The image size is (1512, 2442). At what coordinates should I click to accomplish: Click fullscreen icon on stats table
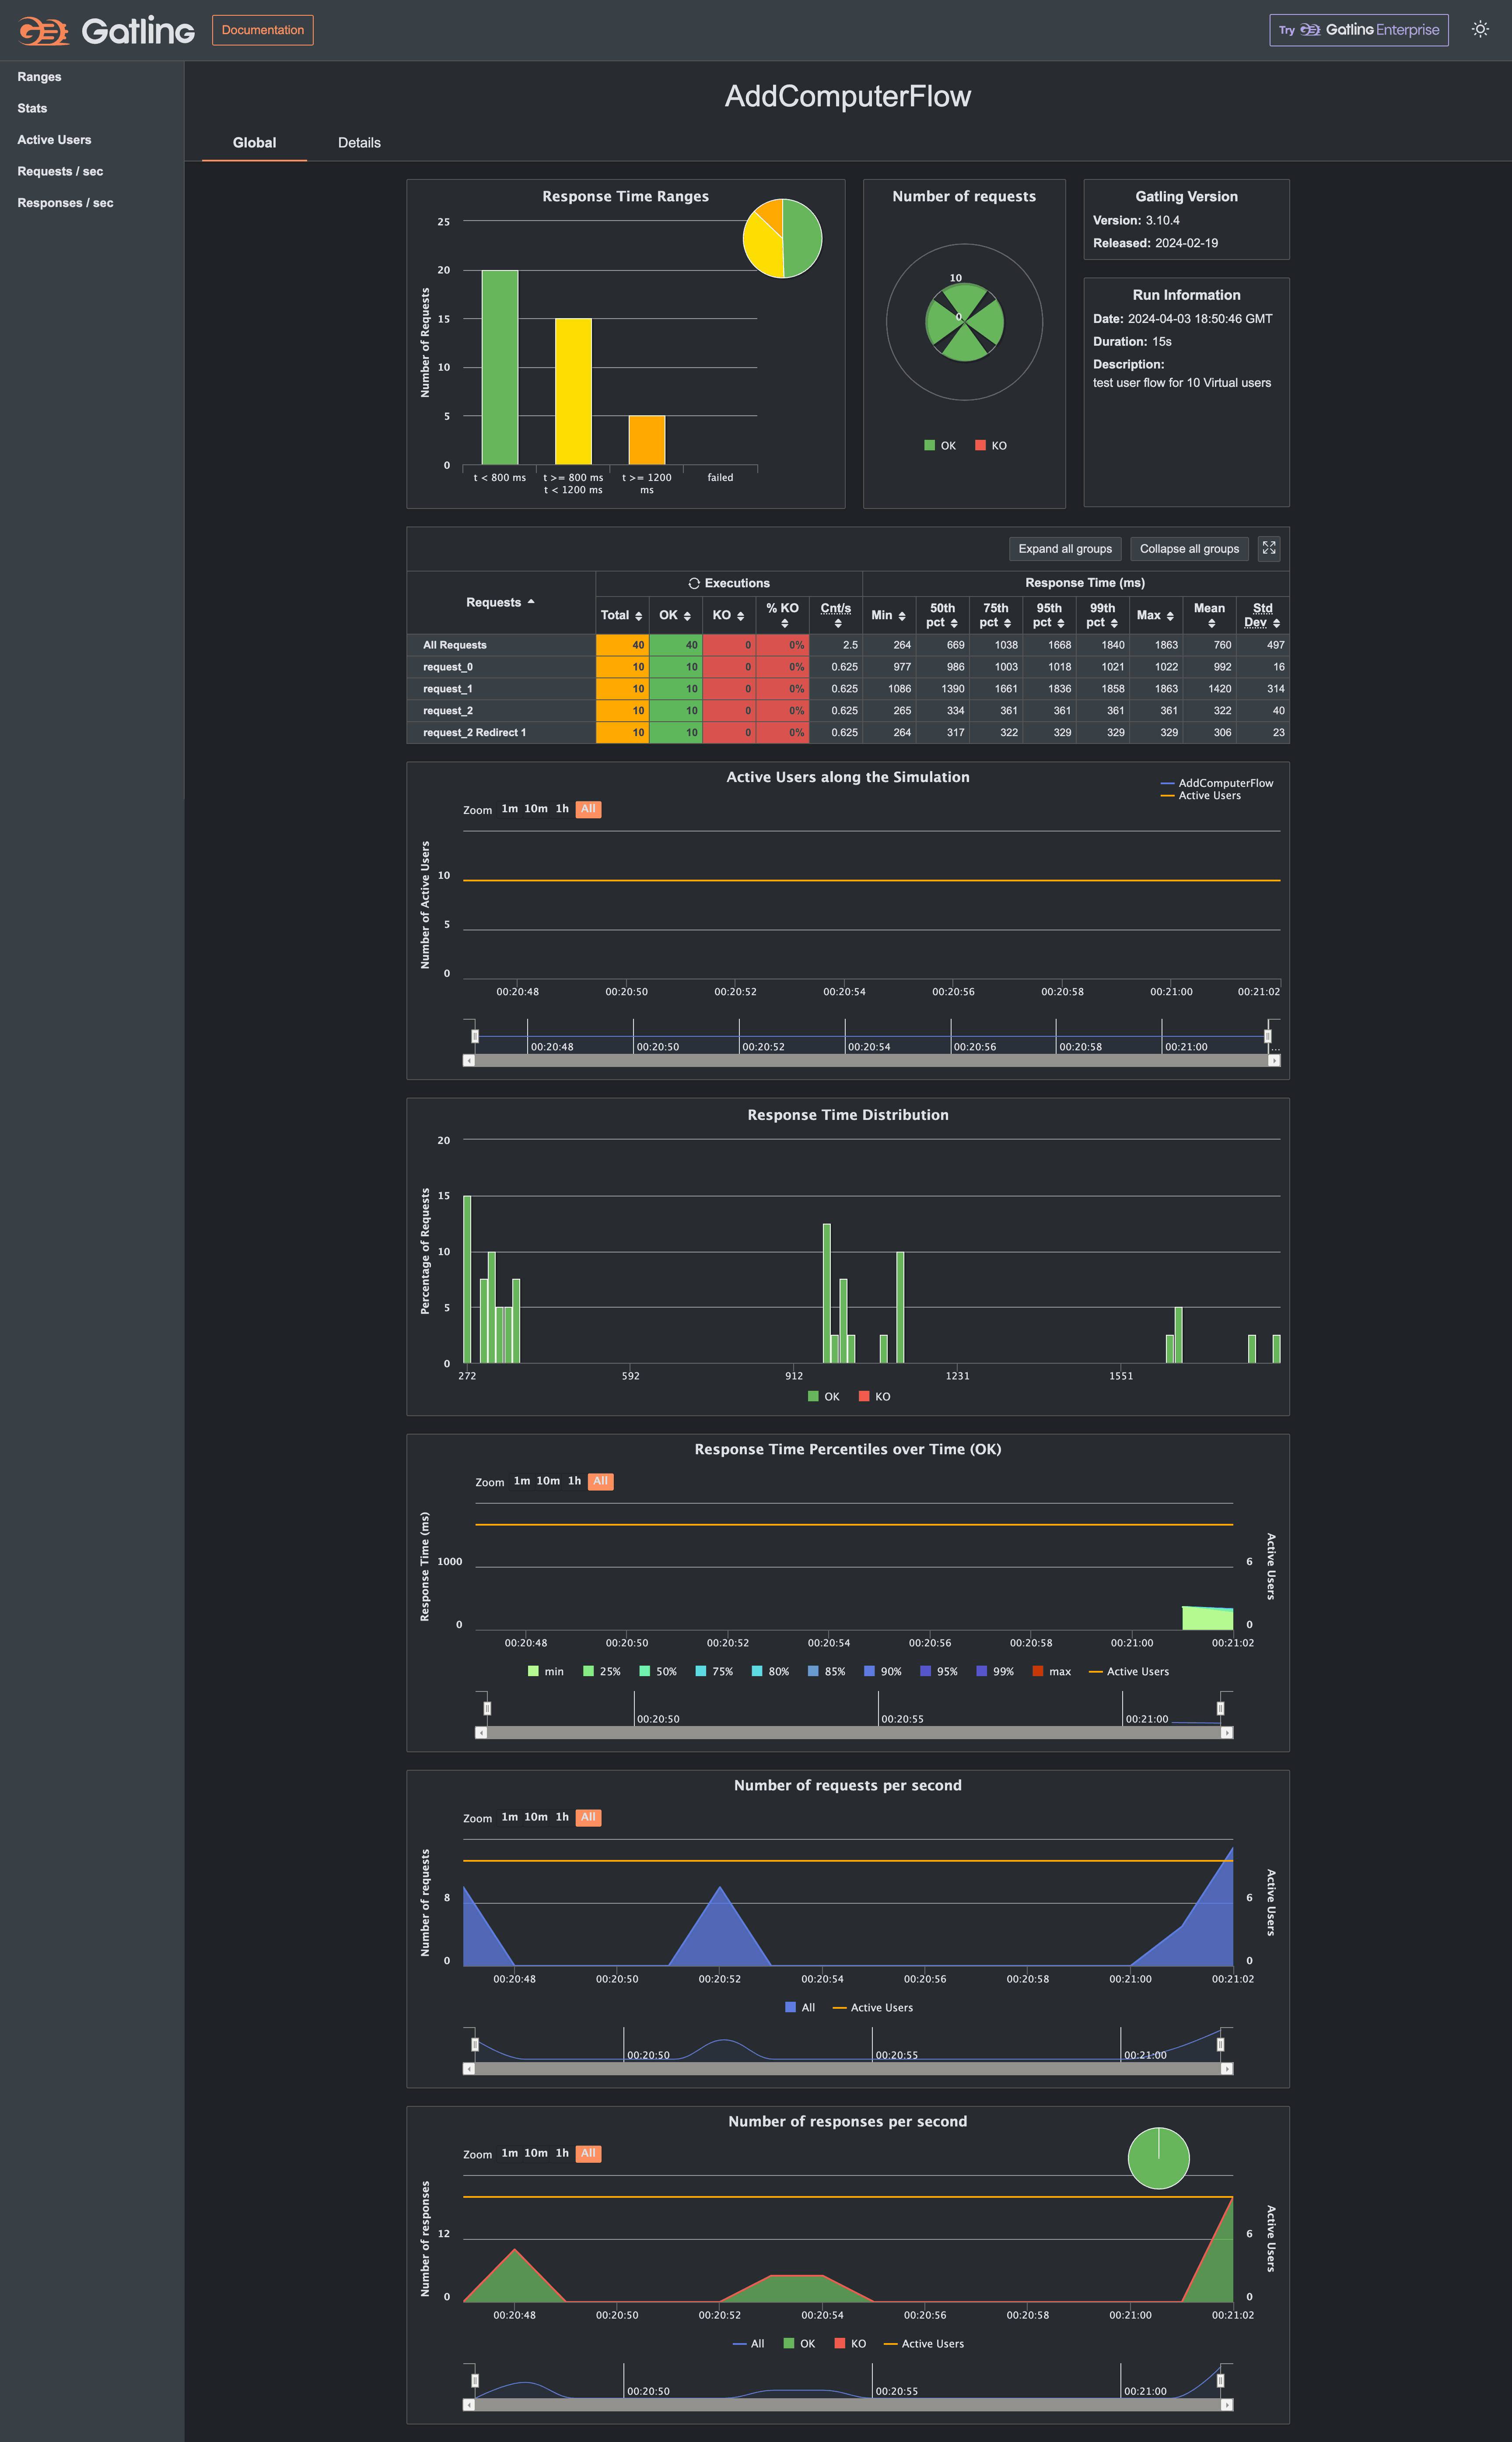[1269, 548]
